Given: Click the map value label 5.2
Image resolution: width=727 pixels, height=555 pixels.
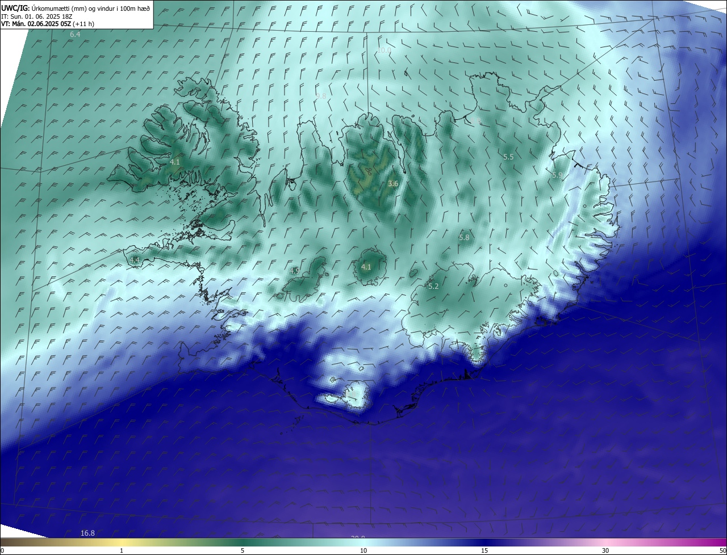Looking at the screenshot, I should (433, 286).
